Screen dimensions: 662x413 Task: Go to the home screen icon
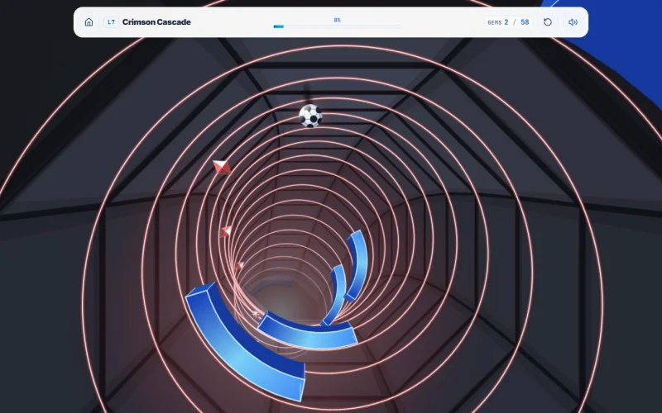click(89, 22)
